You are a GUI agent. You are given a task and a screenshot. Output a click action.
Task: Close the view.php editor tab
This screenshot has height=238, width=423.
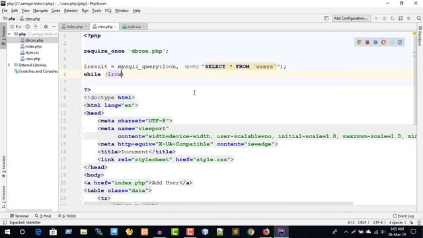pos(116,26)
